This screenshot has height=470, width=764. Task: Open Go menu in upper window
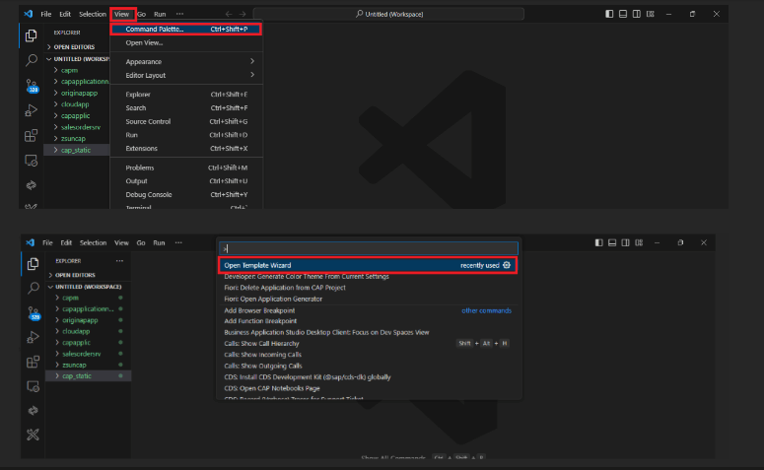pos(141,14)
